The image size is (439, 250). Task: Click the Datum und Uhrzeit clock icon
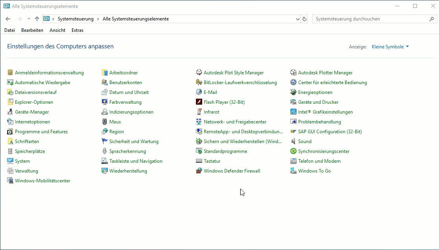point(104,92)
